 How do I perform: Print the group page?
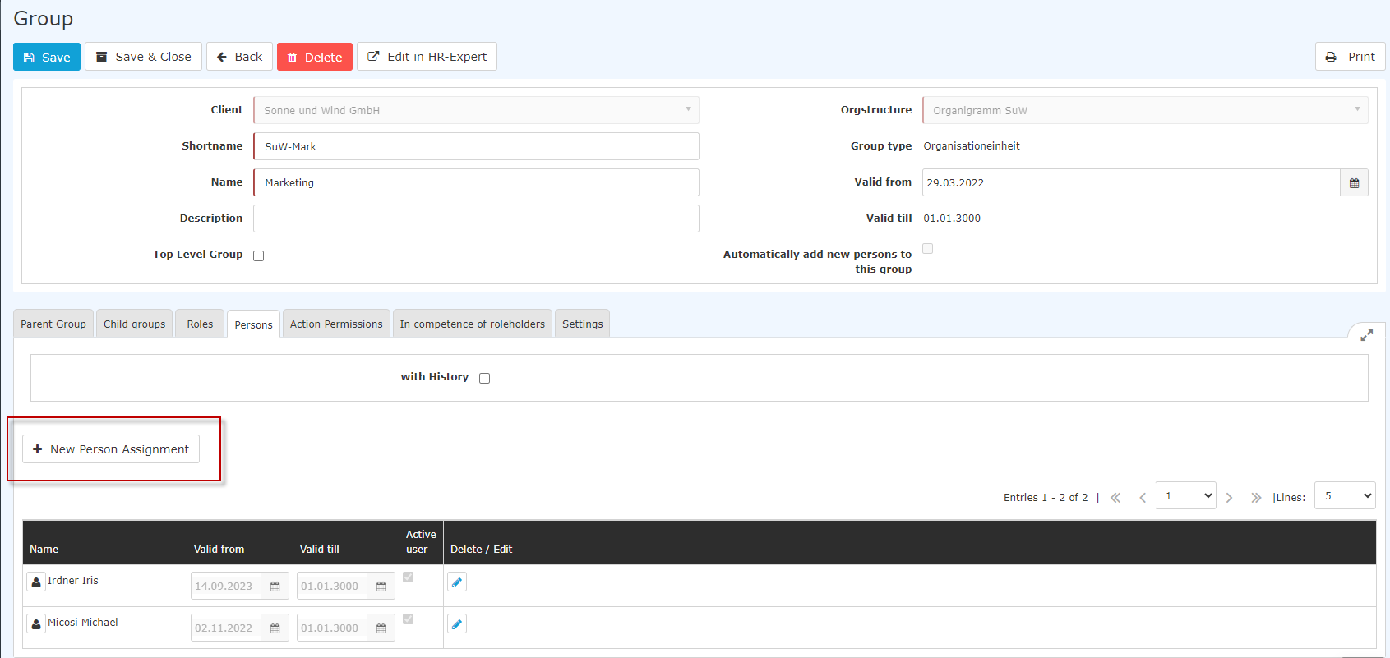pos(1351,57)
